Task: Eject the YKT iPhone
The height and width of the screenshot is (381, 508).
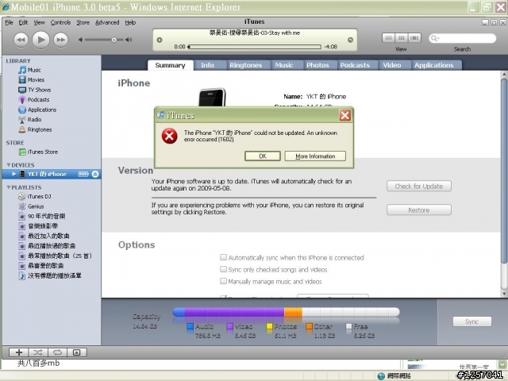Action: 95,174
